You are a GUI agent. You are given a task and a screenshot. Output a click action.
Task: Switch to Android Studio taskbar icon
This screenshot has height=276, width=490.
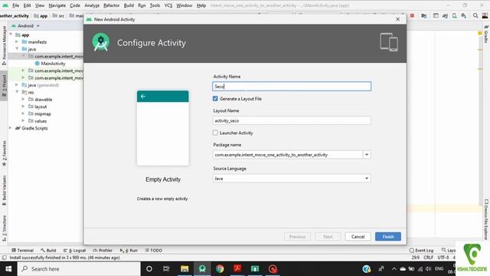[x=202, y=269]
